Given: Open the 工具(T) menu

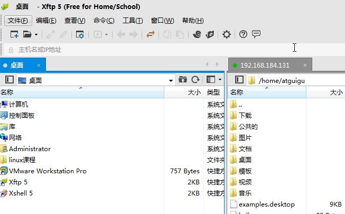Looking at the screenshot, I should point(133,21).
